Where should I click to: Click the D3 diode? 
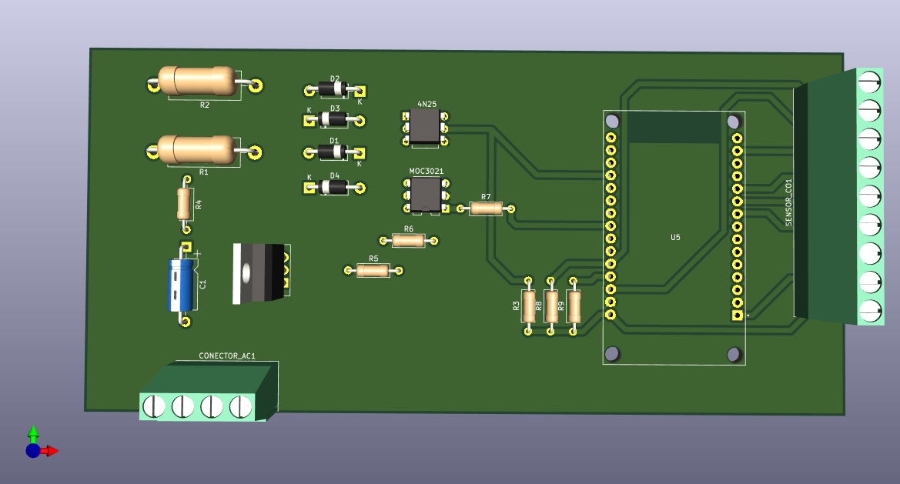[x=334, y=120]
